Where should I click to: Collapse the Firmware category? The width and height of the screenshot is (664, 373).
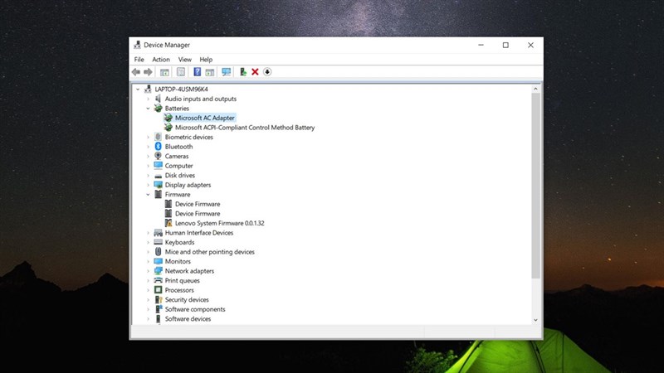(x=149, y=195)
